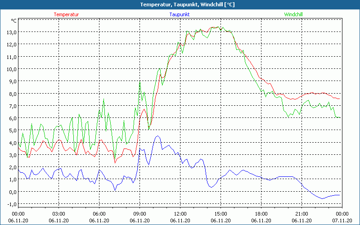
Task: Select the -1,0 y-axis value
Action: 12,204
